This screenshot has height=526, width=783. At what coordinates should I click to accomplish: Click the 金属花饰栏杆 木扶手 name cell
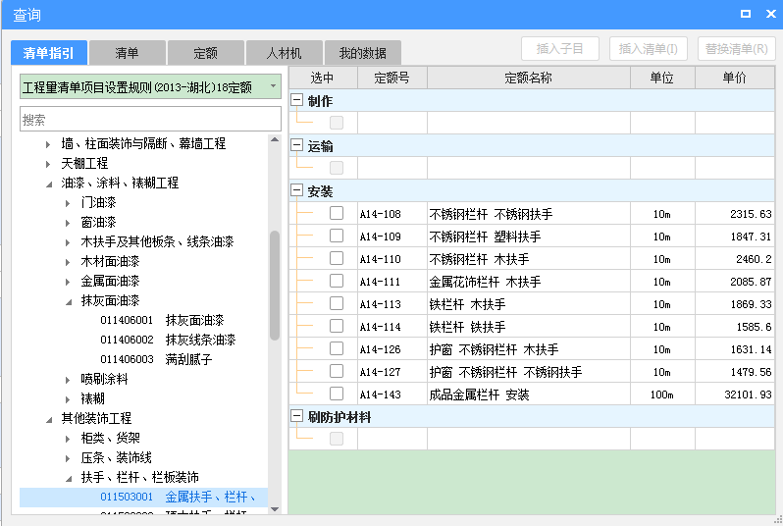[x=528, y=282]
